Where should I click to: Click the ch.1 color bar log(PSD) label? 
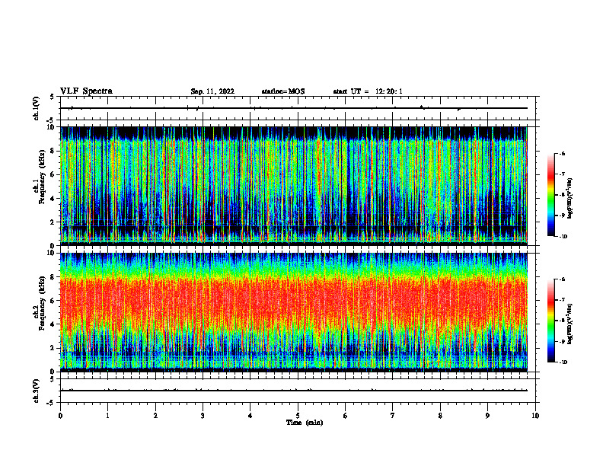[x=570, y=199]
